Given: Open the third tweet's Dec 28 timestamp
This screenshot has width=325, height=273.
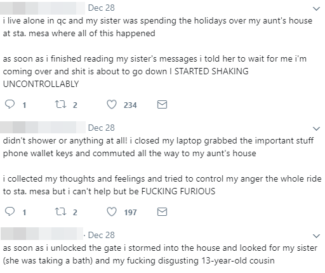Looking at the screenshot, I should tap(102, 235).
